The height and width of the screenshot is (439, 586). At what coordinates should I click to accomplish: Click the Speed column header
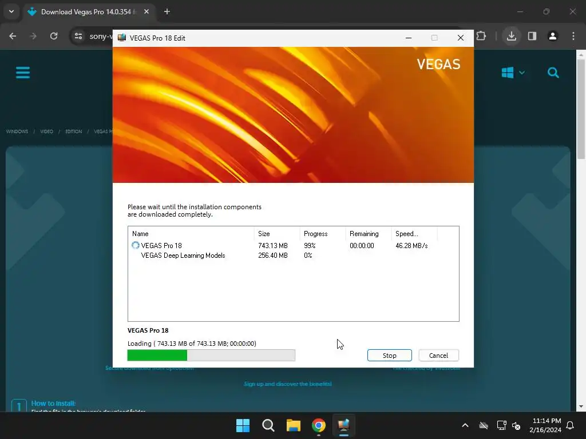click(x=414, y=234)
